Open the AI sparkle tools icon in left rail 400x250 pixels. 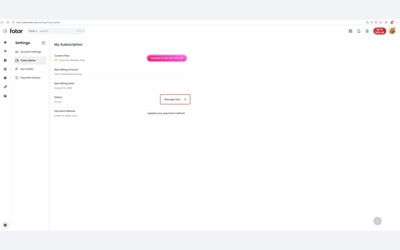click(x=5, y=51)
